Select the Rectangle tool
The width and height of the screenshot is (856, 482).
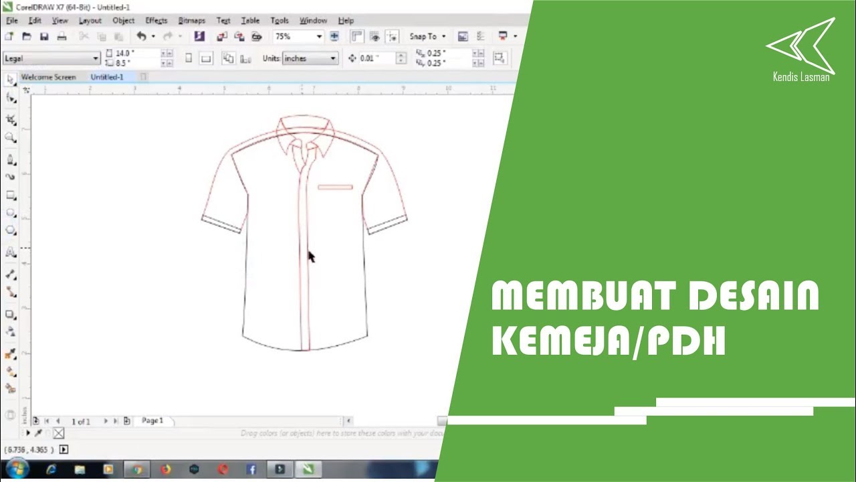click(x=10, y=195)
